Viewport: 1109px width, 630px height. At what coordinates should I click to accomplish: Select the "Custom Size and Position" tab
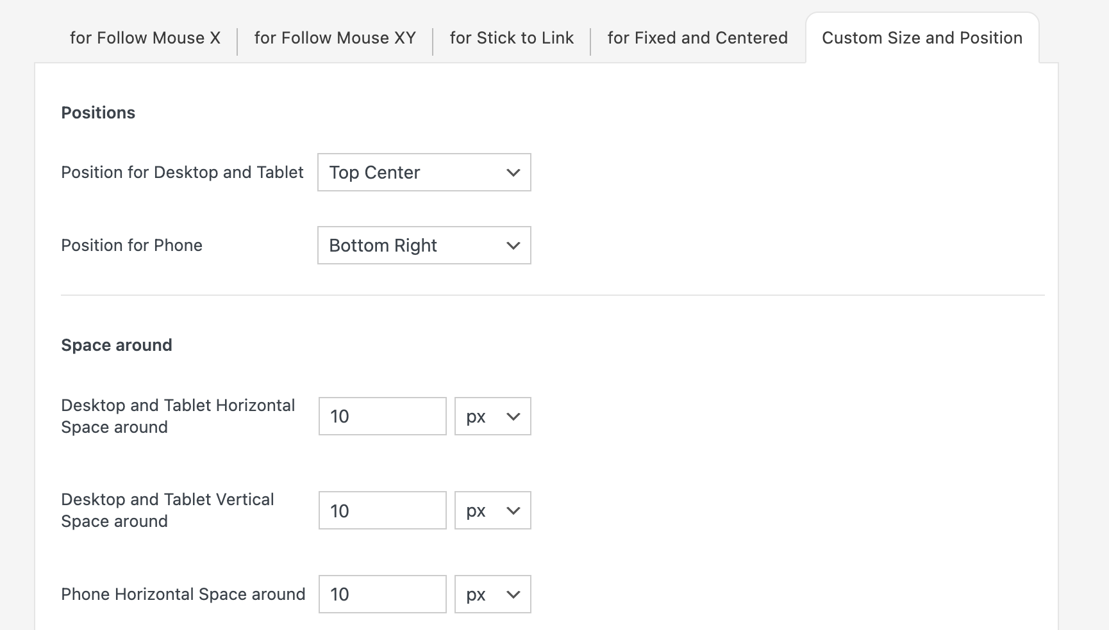coord(922,37)
